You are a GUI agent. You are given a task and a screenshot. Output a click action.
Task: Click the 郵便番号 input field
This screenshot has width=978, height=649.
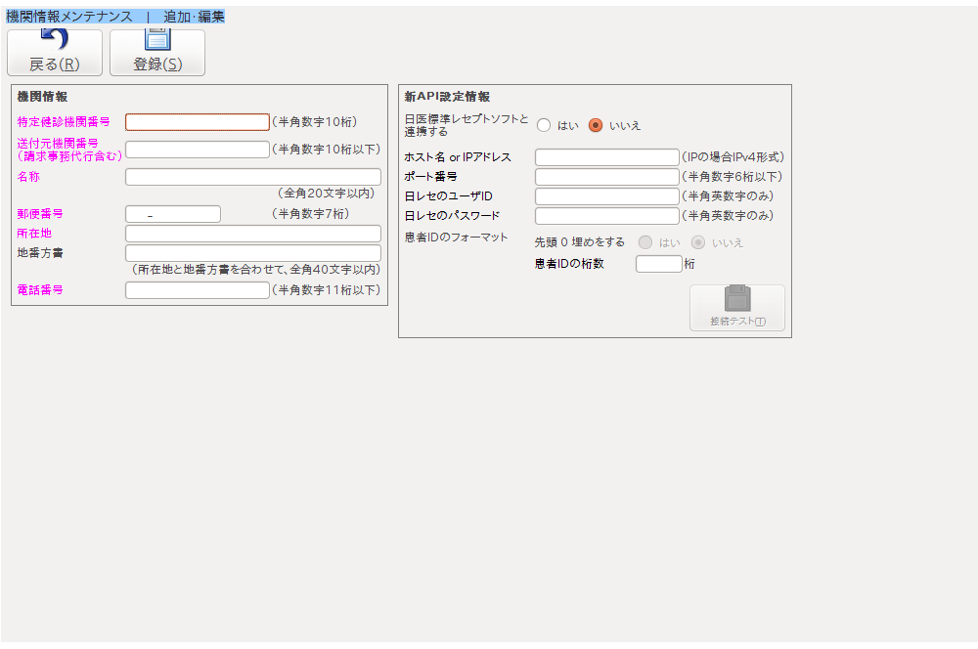[x=173, y=214]
